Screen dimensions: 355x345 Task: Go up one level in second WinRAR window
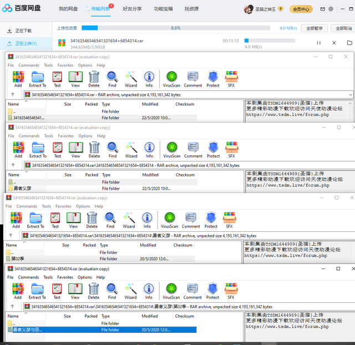13,165
